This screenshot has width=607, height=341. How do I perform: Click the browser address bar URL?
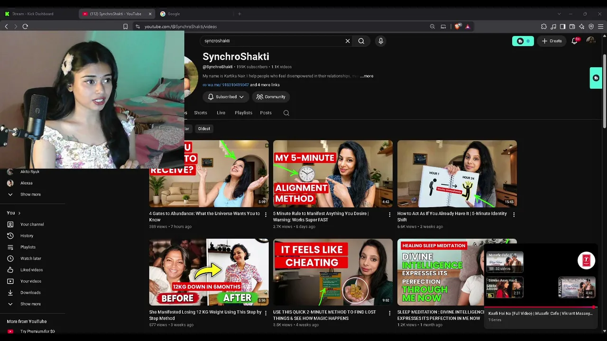point(181,27)
